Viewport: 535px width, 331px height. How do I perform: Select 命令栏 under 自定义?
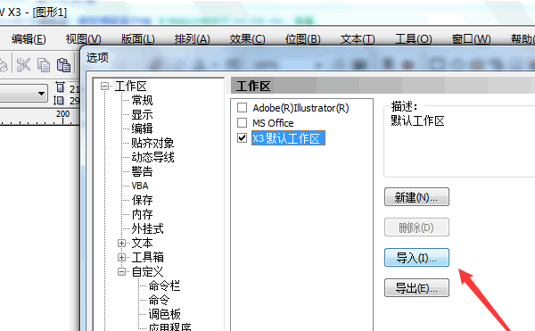click(164, 285)
